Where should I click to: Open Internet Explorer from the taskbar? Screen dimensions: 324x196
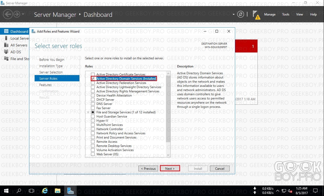point(45,191)
